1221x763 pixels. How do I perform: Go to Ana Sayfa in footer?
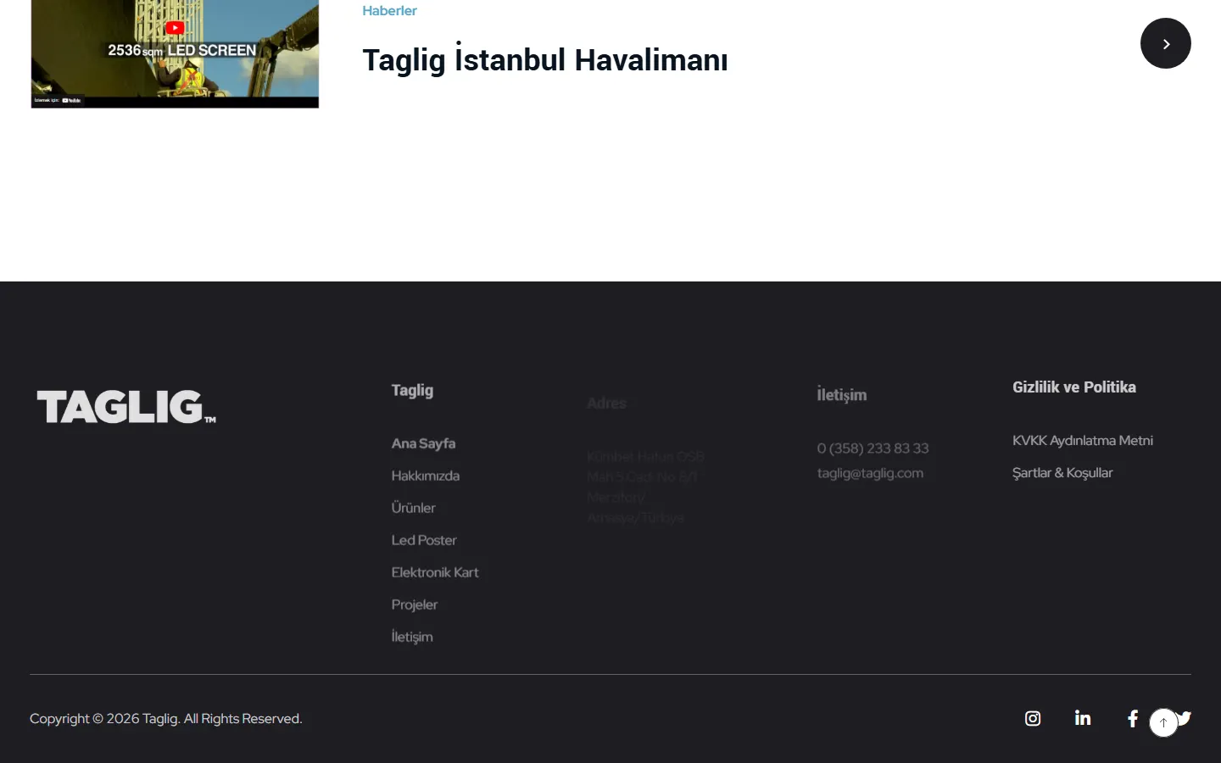[x=423, y=443]
